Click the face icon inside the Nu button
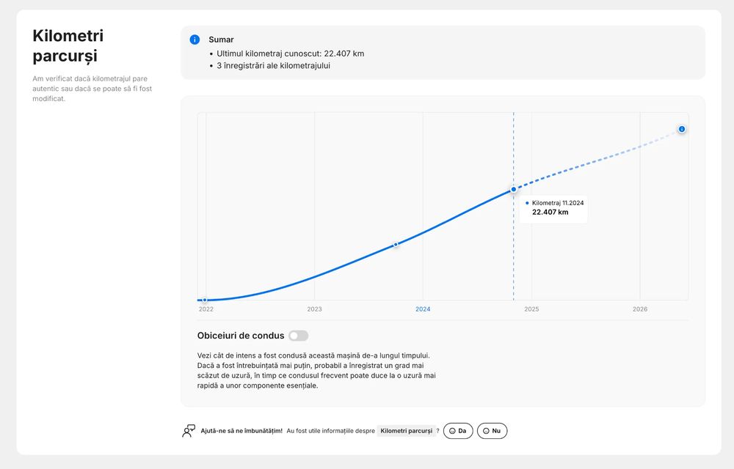734x469 pixels. pos(486,431)
